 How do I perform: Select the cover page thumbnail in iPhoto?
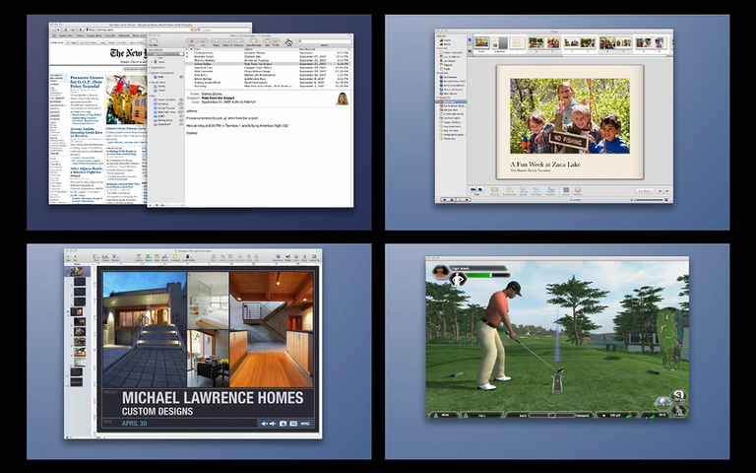click(481, 42)
